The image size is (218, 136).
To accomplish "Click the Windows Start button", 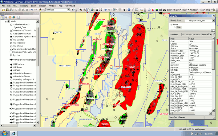I will click(4, 133).
